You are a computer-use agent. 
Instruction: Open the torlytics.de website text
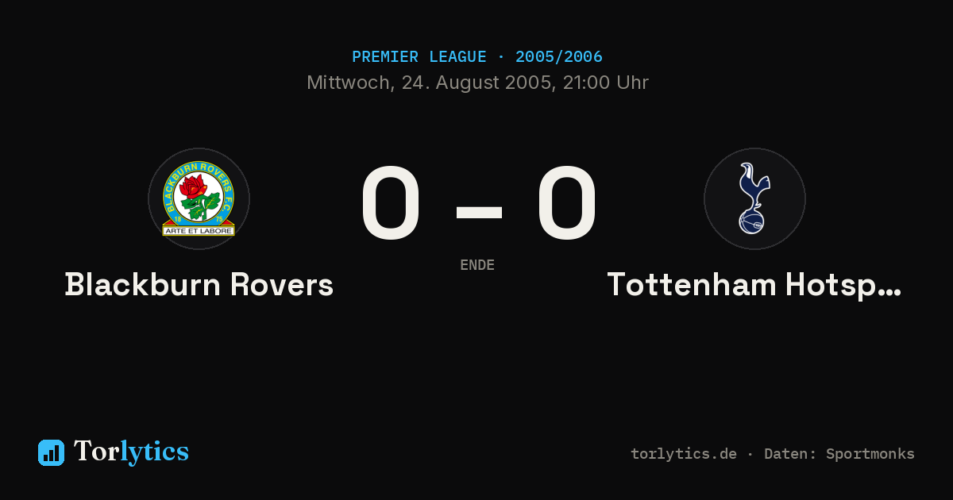pos(684,454)
